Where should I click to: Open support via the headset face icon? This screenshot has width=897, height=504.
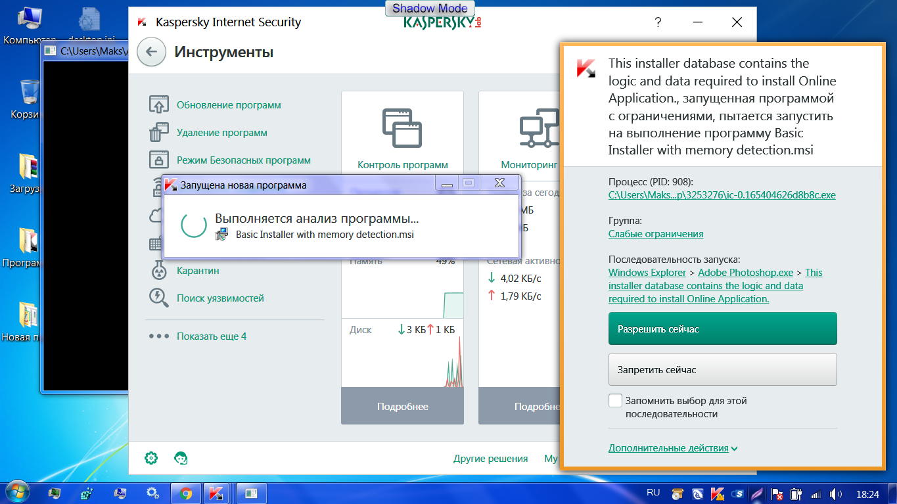181,457
